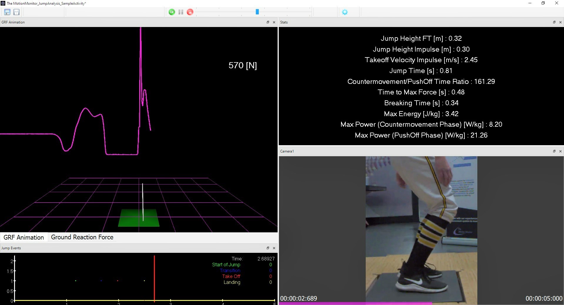
Task: Open settings via the blue gear icon
Action: tap(345, 12)
